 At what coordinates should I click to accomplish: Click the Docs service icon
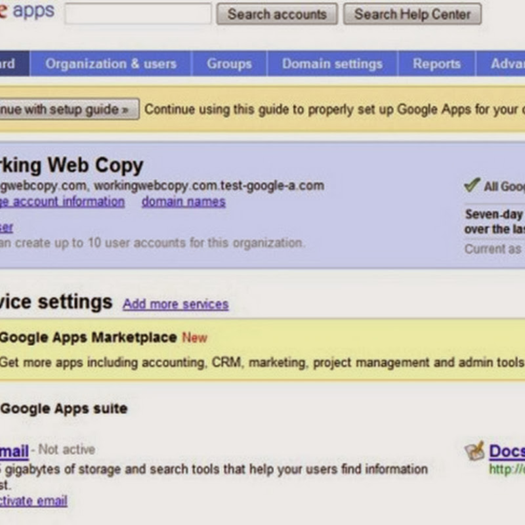click(x=474, y=451)
